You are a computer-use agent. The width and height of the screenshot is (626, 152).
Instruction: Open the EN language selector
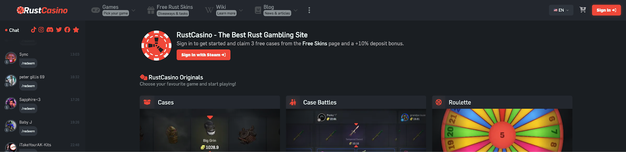(x=561, y=10)
